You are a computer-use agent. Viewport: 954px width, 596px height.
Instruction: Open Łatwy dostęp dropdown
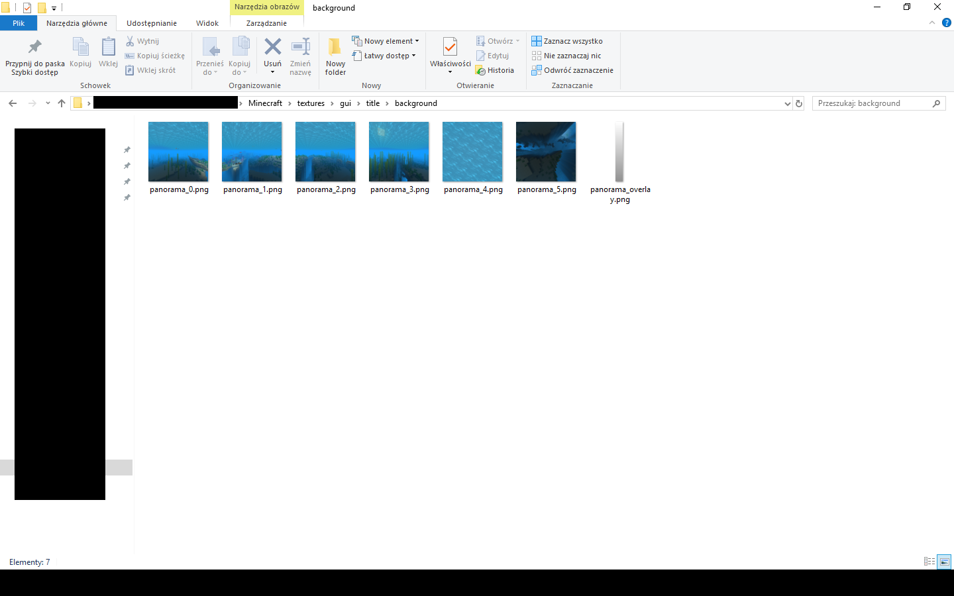pos(384,56)
